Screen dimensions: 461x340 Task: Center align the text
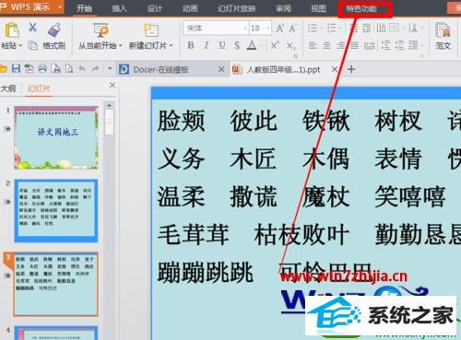[326, 46]
